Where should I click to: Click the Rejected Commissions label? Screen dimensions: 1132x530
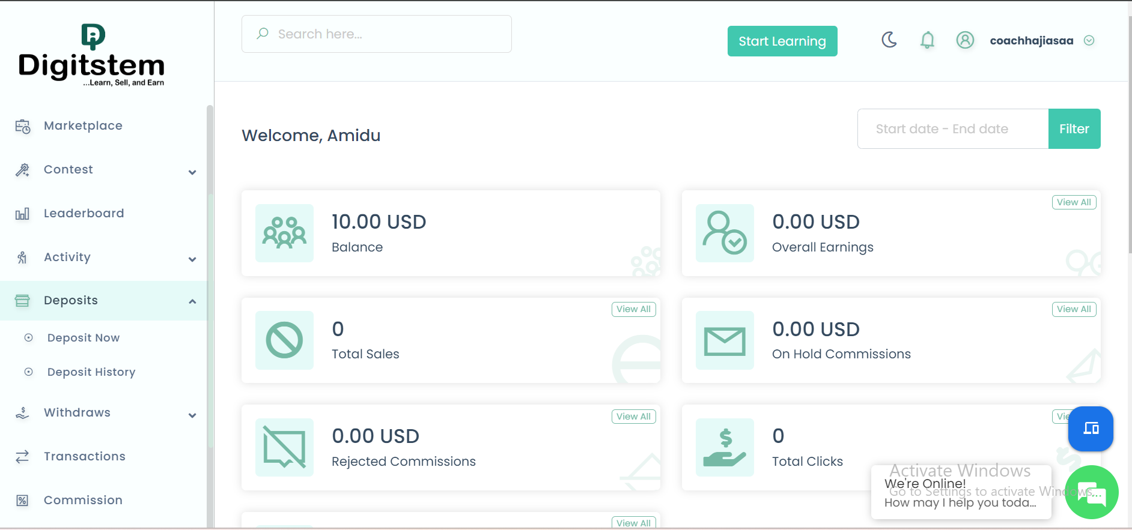coord(404,461)
